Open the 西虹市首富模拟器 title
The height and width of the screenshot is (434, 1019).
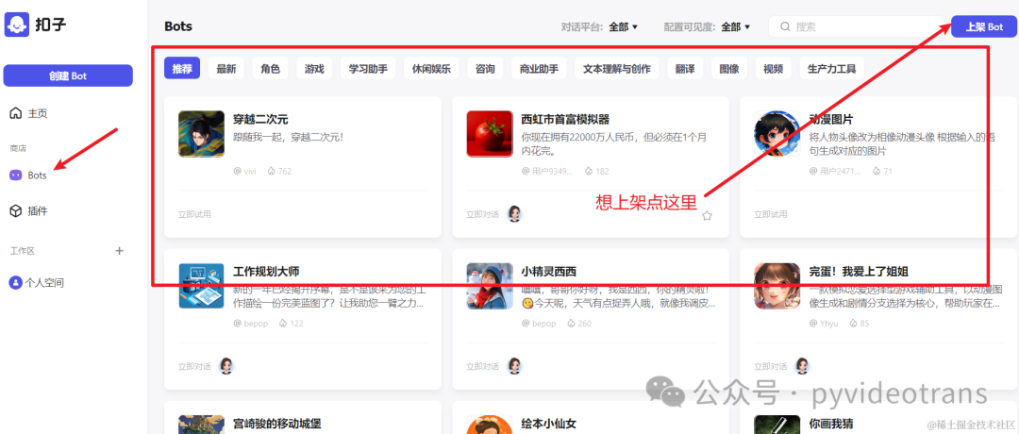pyautogui.click(x=565, y=120)
